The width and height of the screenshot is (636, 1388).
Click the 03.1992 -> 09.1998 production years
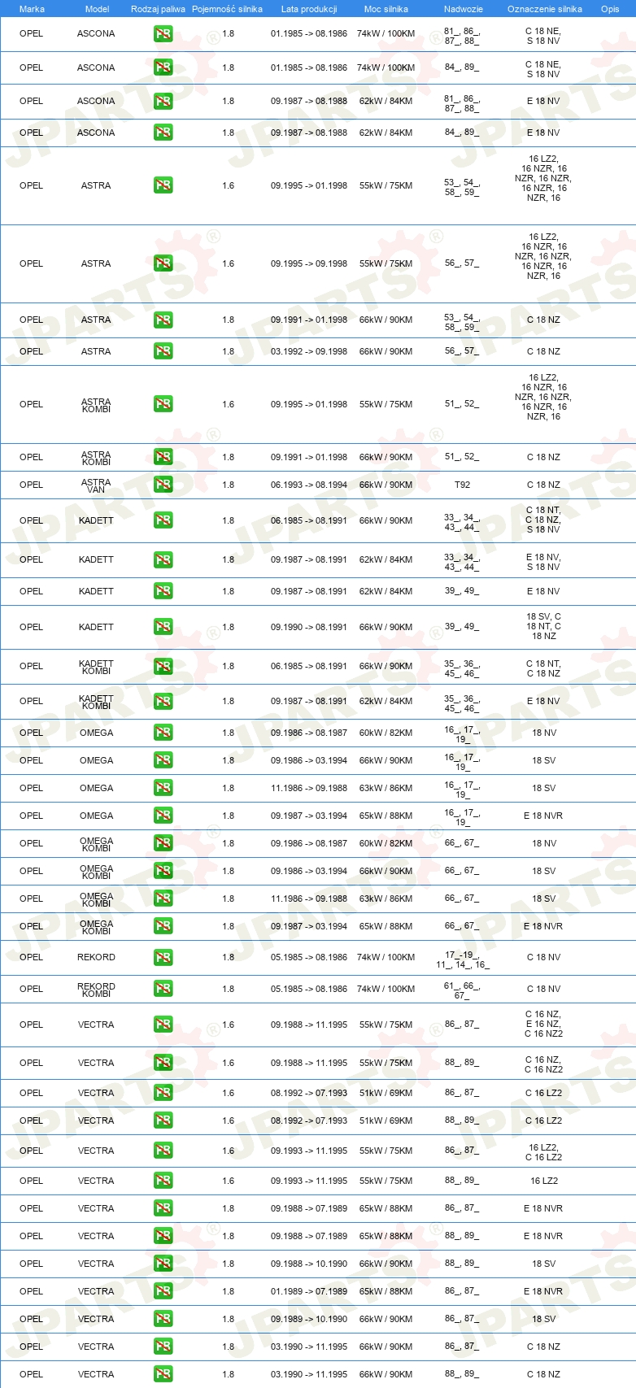(x=309, y=351)
